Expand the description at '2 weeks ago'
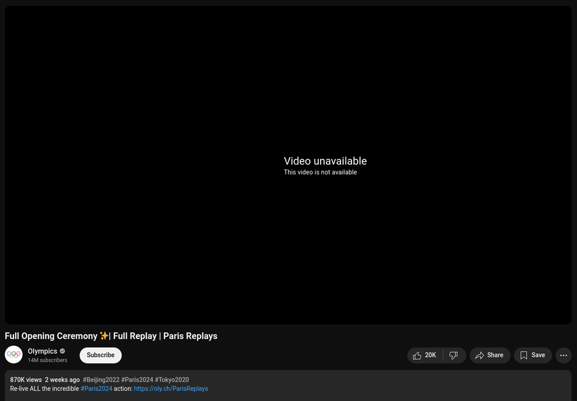The height and width of the screenshot is (401, 577). tap(62, 380)
